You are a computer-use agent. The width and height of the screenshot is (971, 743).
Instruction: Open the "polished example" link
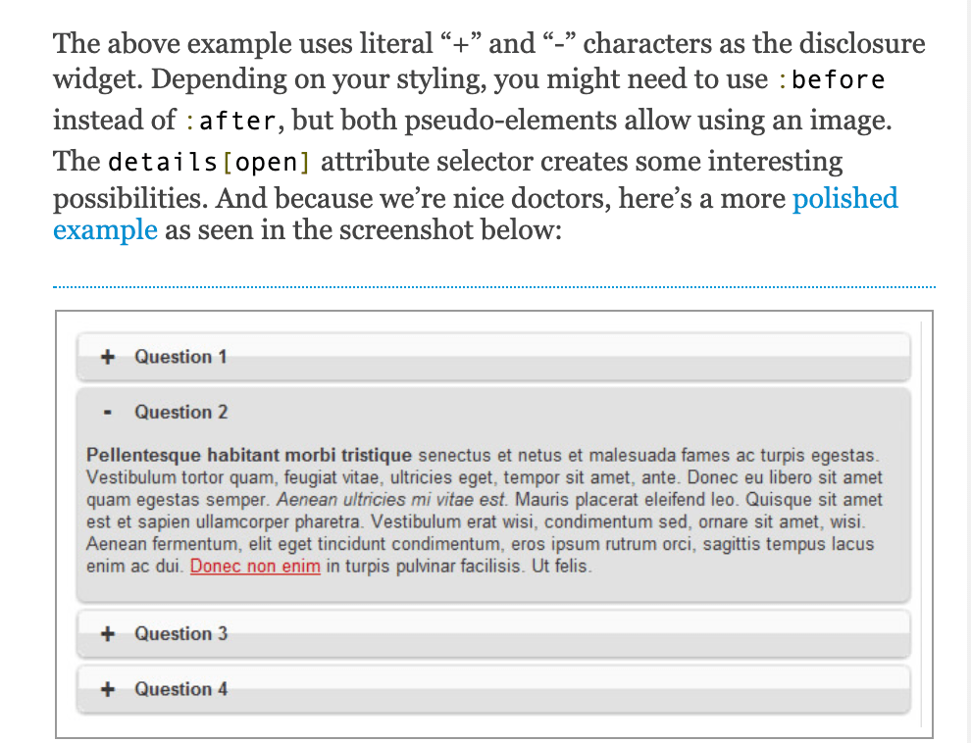coord(845,198)
